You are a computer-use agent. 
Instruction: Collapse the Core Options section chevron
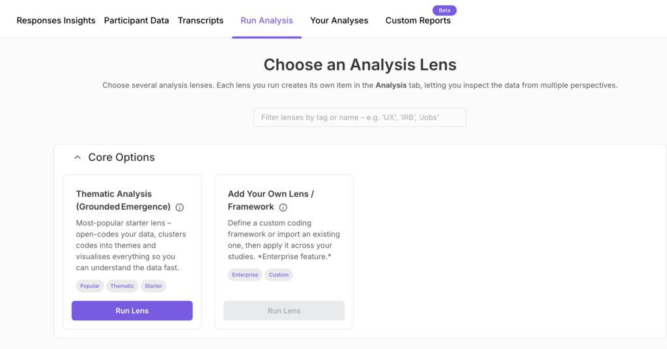(x=78, y=158)
